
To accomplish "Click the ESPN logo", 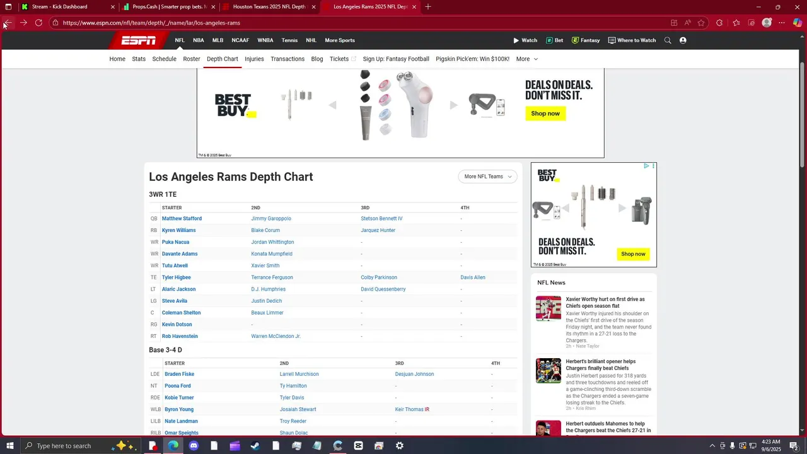I will pyautogui.click(x=139, y=40).
